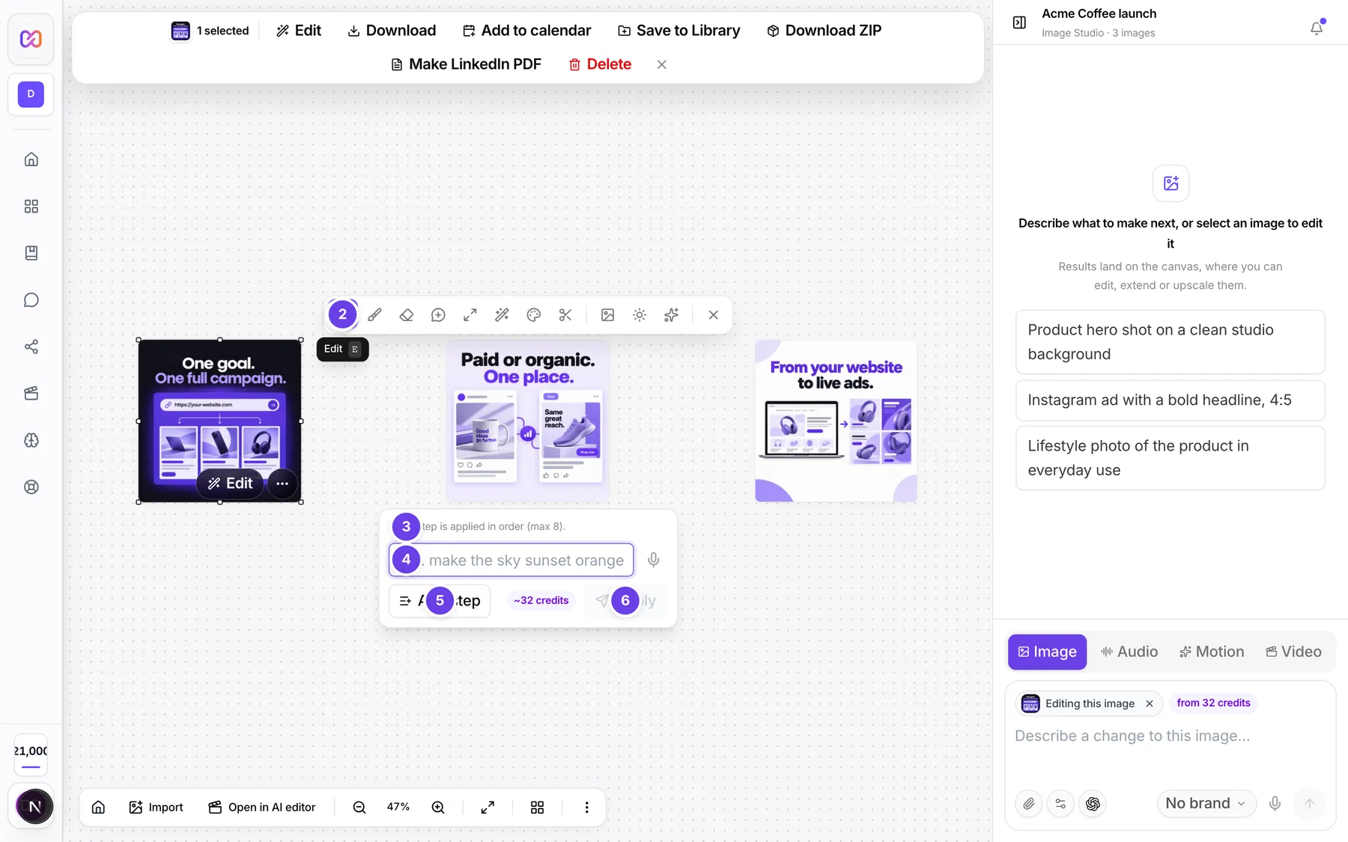1348x842 pixels.
Task: Click the circled plus icon in floating toolbar
Action: tap(438, 315)
